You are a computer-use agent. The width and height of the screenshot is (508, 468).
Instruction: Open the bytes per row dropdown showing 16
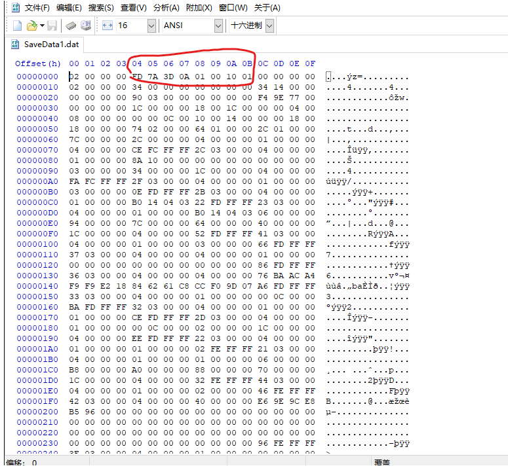[x=151, y=26]
